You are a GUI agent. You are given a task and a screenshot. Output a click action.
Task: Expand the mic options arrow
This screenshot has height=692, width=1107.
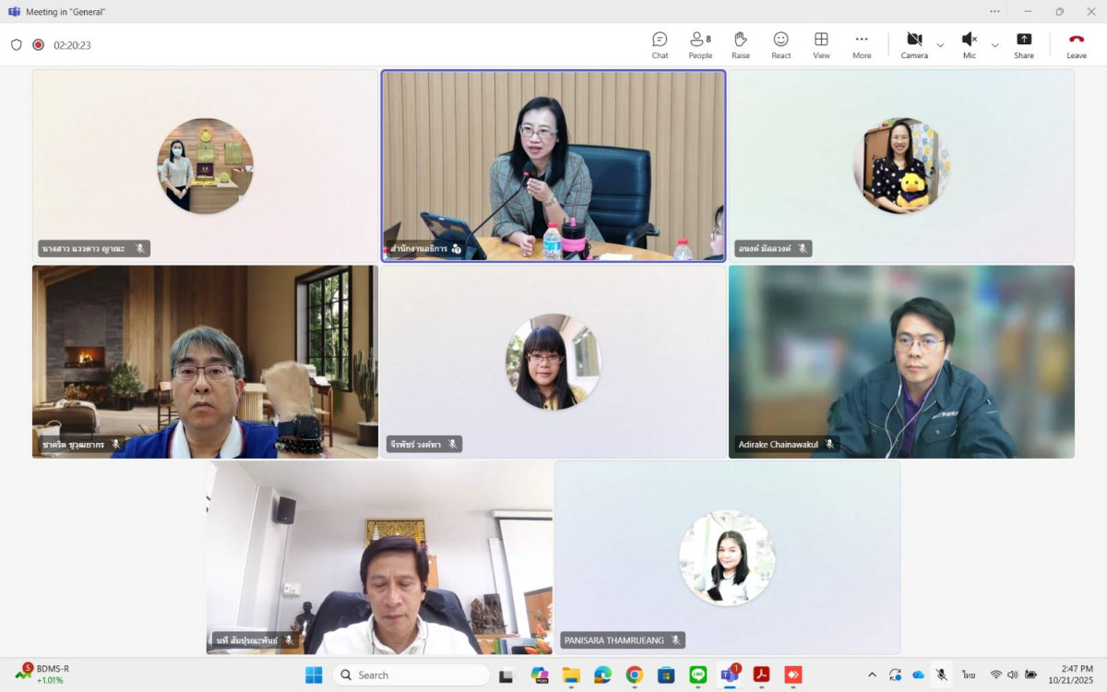[994, 45]
